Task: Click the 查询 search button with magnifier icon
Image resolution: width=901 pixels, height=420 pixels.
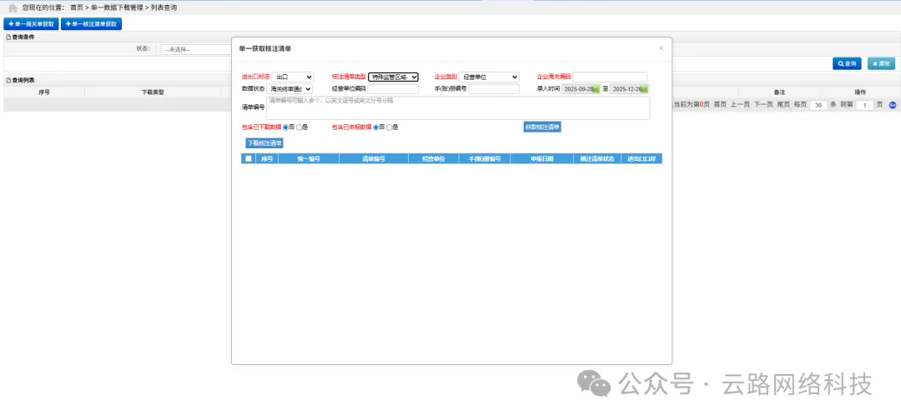Action: click(x=846, y=63)
